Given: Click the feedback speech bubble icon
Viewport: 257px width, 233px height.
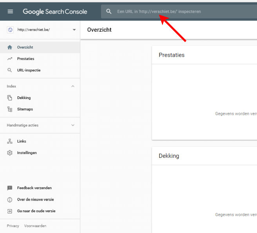Looking at the screenshot, I should coord(10,188).
